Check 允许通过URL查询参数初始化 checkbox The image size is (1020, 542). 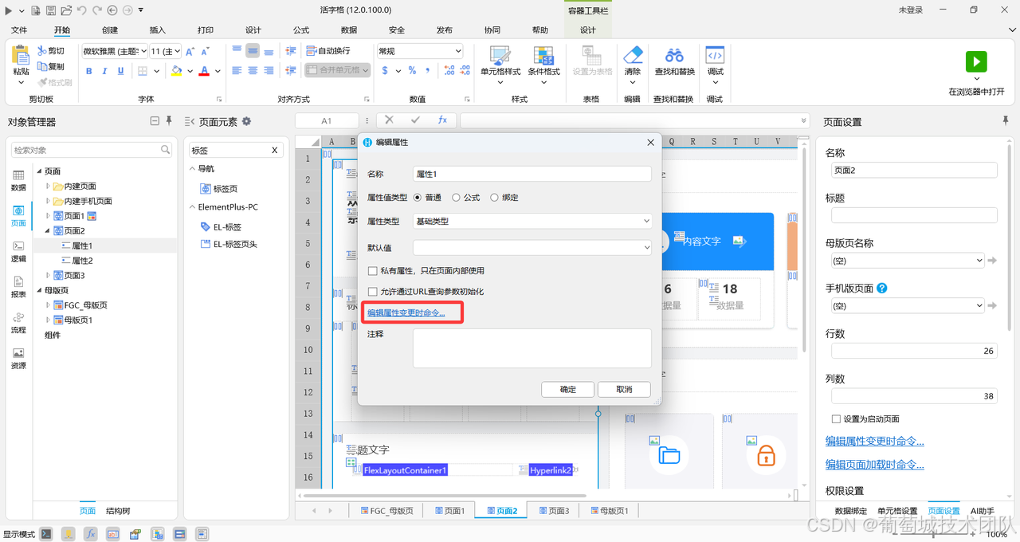pyautogui.click(x=372, y=292)
